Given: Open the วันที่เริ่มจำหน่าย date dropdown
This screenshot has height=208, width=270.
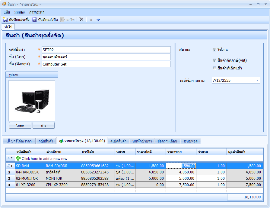Looking at the screenshot, I should (x=258, y=81).
